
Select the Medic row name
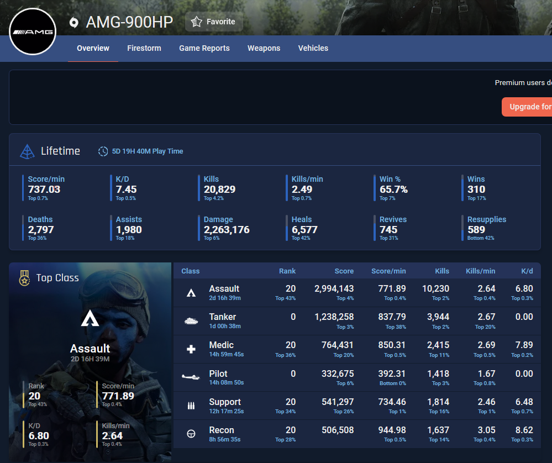point(222,345)
